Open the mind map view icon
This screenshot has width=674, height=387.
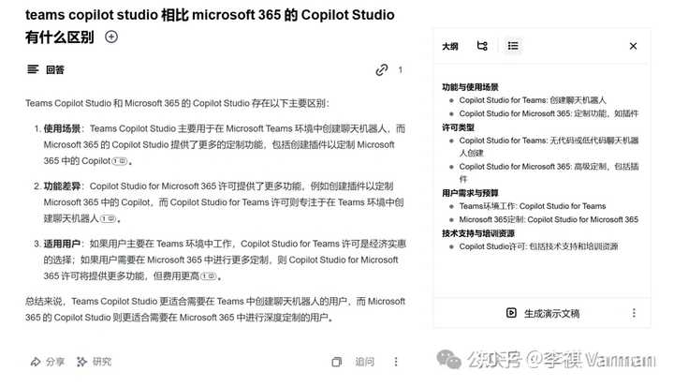pos(482,46)
